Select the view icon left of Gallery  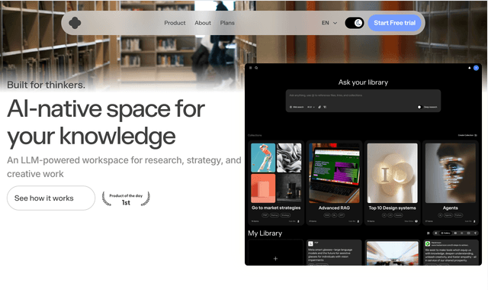point(435,233)
